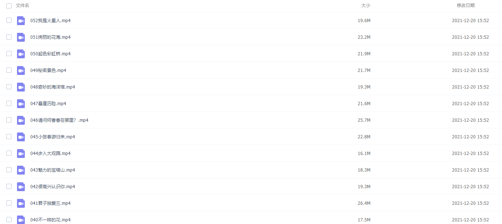Click the video icon next to 045小贺春游归来.mp4
The image size is (502, 224).
pyautogui.click(x=21, y=137)
